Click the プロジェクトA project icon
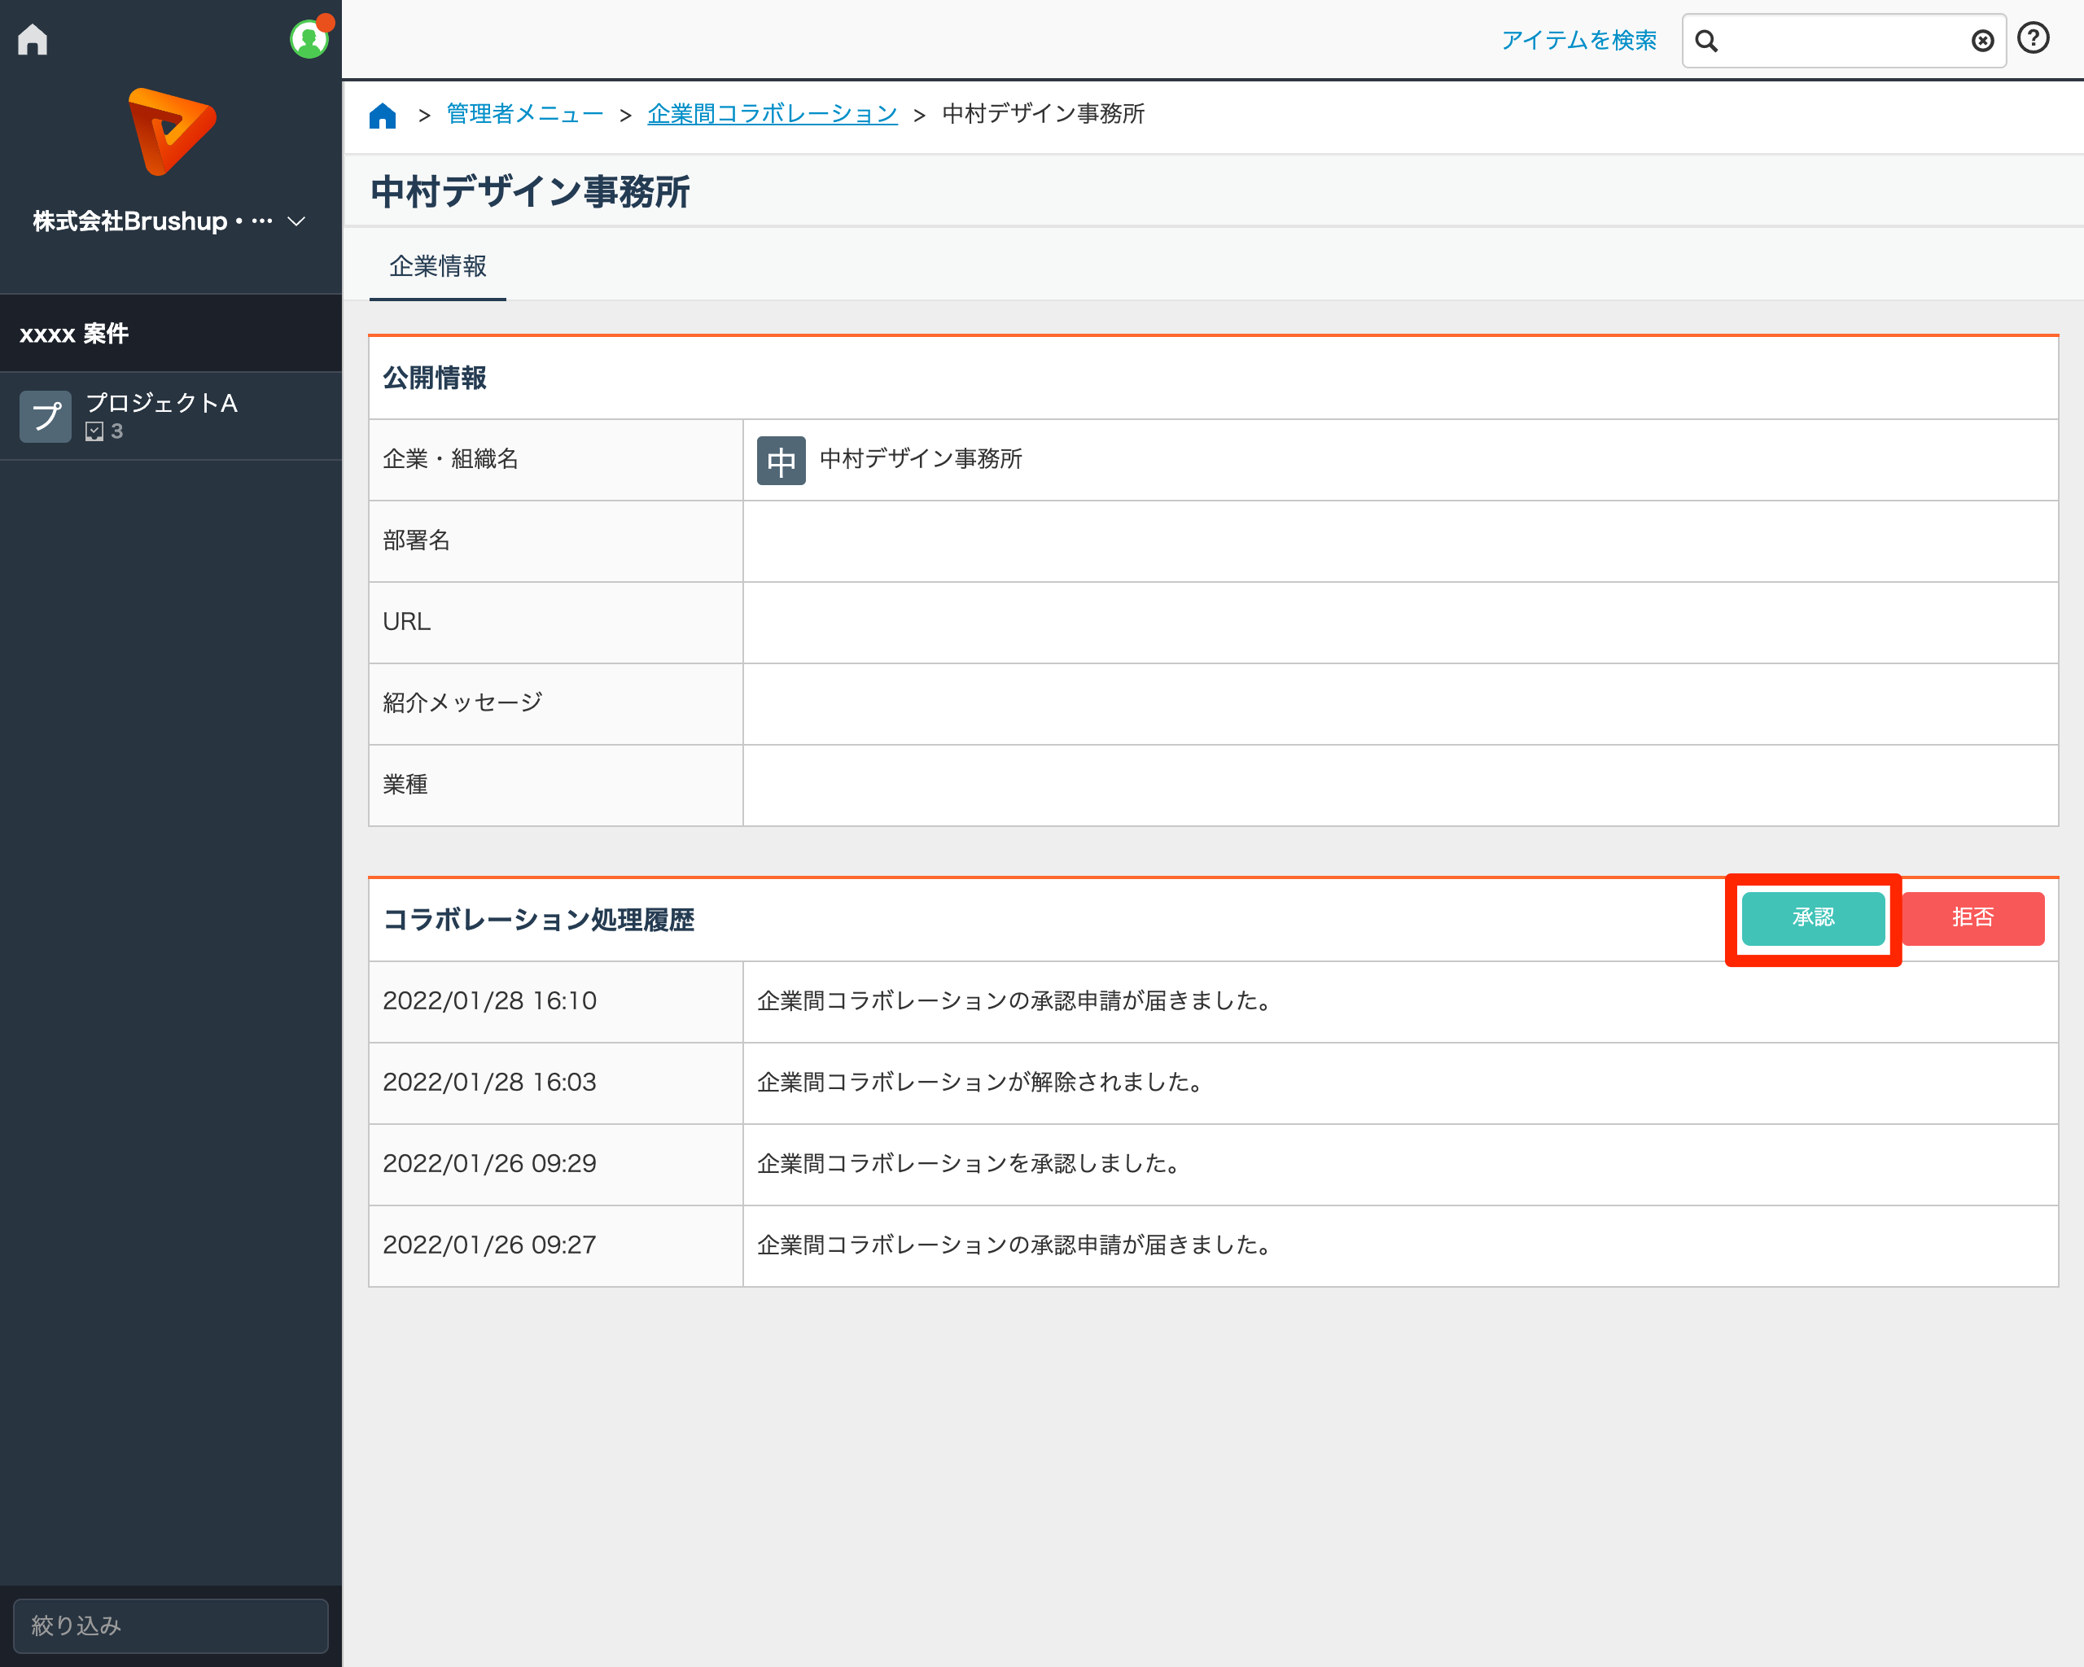 pyautogui.click(x=46, y=417)
